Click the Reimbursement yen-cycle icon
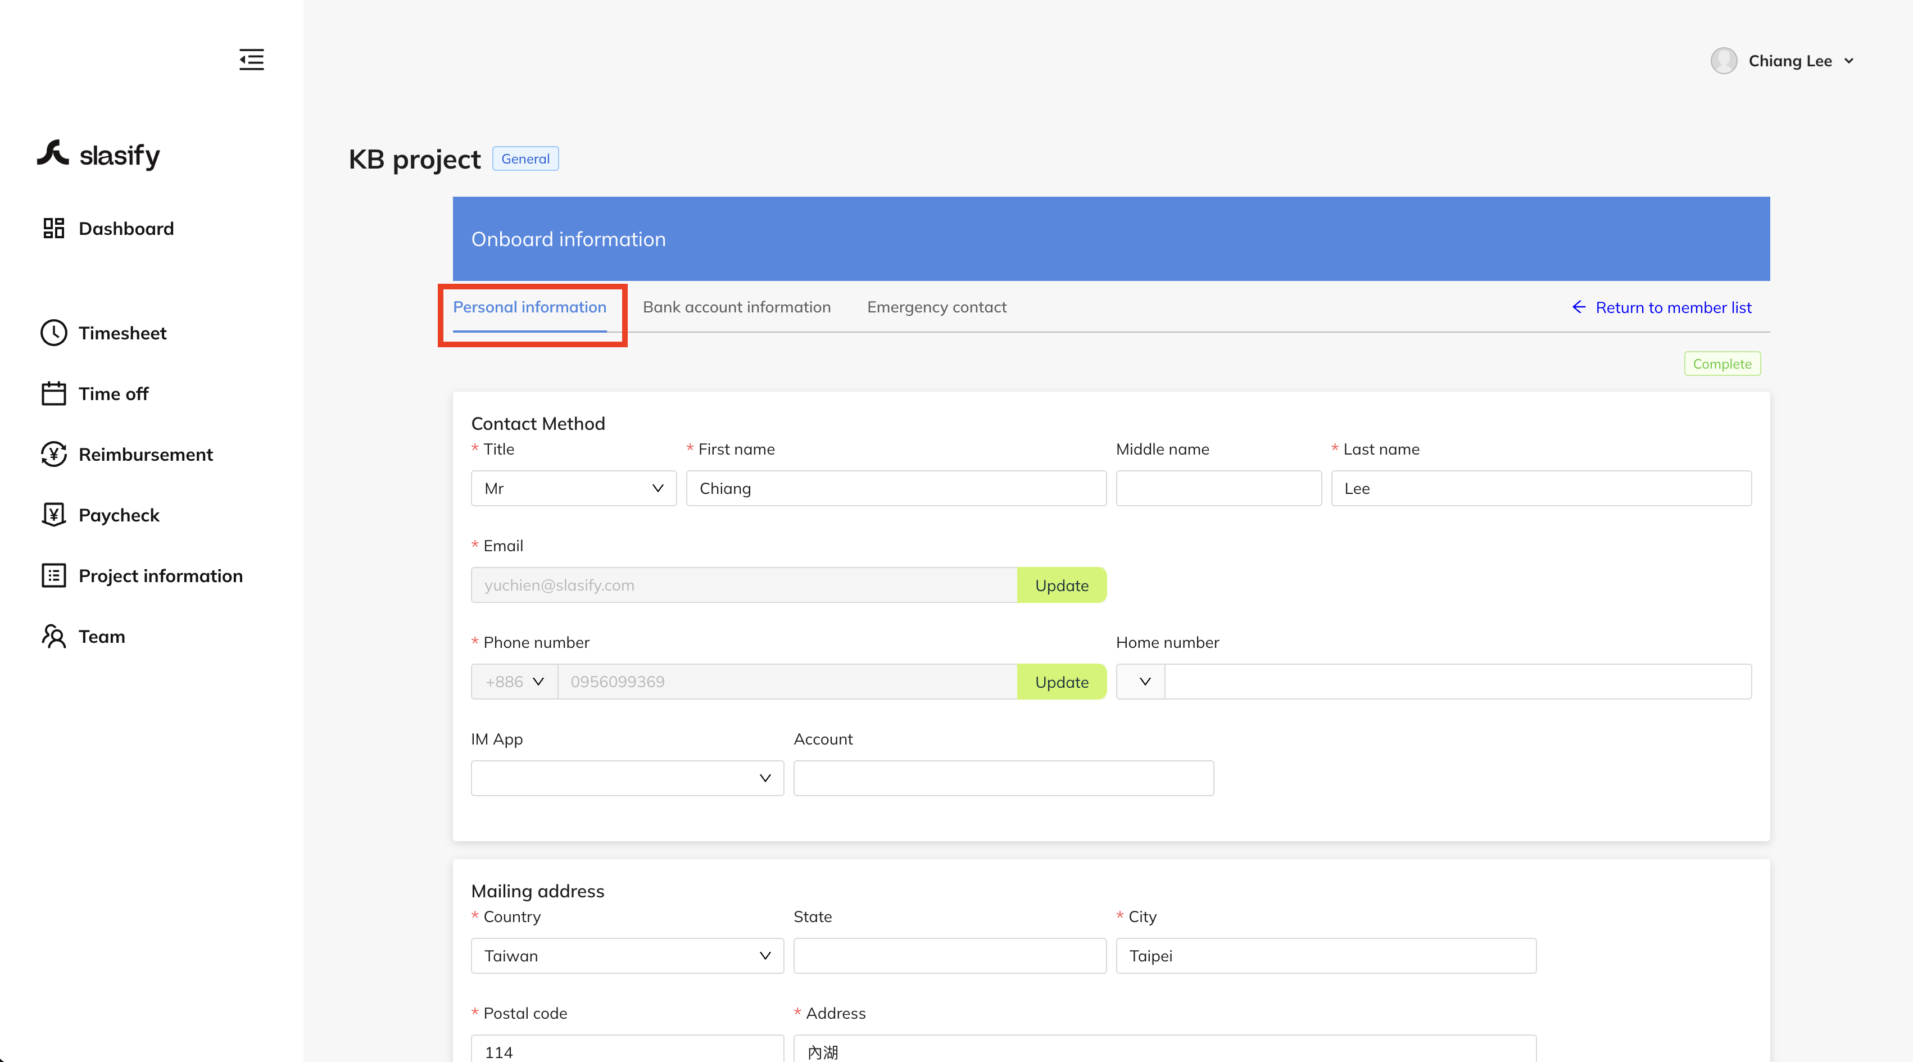 click(x=53, y=454)
